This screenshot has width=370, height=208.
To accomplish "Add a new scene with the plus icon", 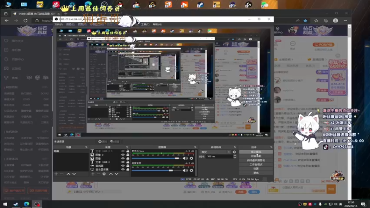I will [56, 174].
